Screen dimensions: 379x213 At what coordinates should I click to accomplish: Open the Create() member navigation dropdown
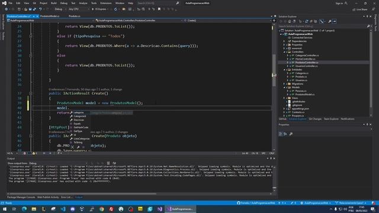click(x=227, y=21)
